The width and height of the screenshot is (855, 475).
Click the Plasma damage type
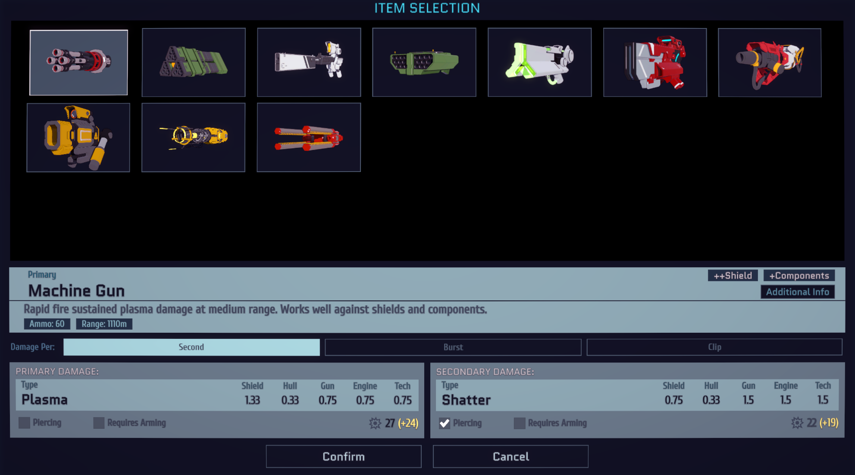44,400
